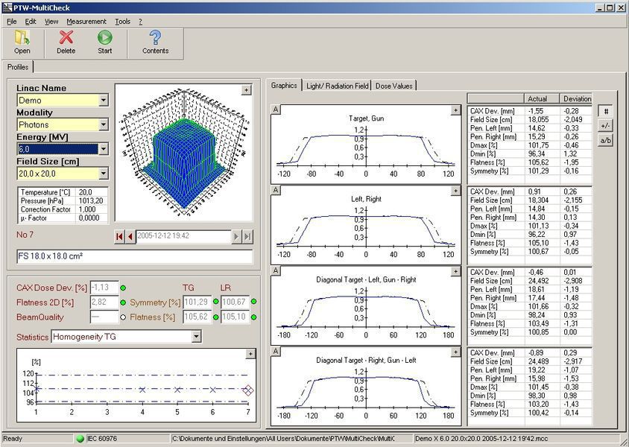Click the a/b ratio display button
This screenshot has height=447, width=629.
pyautogui.click(x=606, y=140)
